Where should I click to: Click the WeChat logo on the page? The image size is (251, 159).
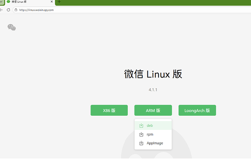click(x=12, y=27)
